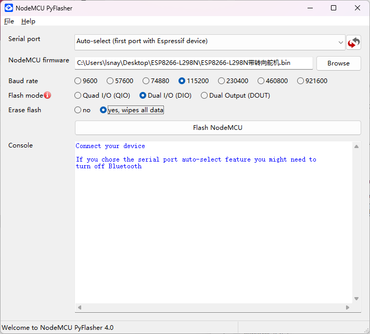This screenshot has height=334, width=370.
Task: Click the console scroll up arrow
Action: point(356,146)
